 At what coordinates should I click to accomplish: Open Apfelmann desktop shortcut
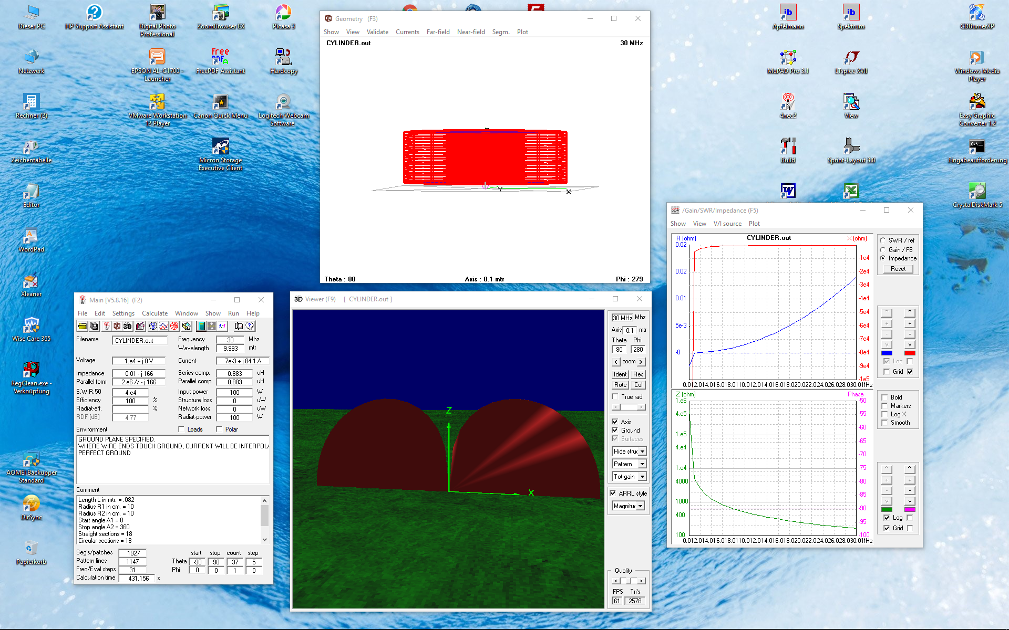pos(788,17)
